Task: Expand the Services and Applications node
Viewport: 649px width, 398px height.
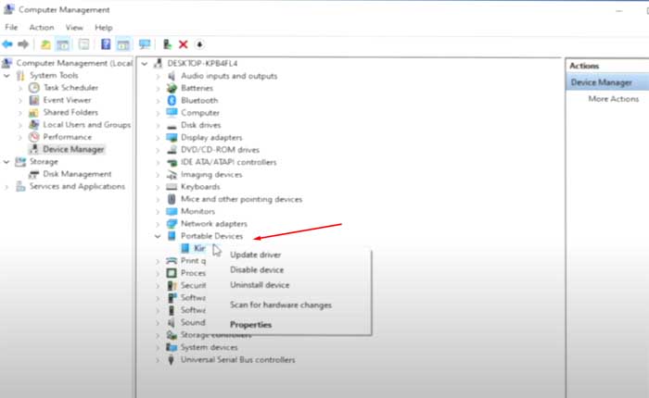Action: 7,186
